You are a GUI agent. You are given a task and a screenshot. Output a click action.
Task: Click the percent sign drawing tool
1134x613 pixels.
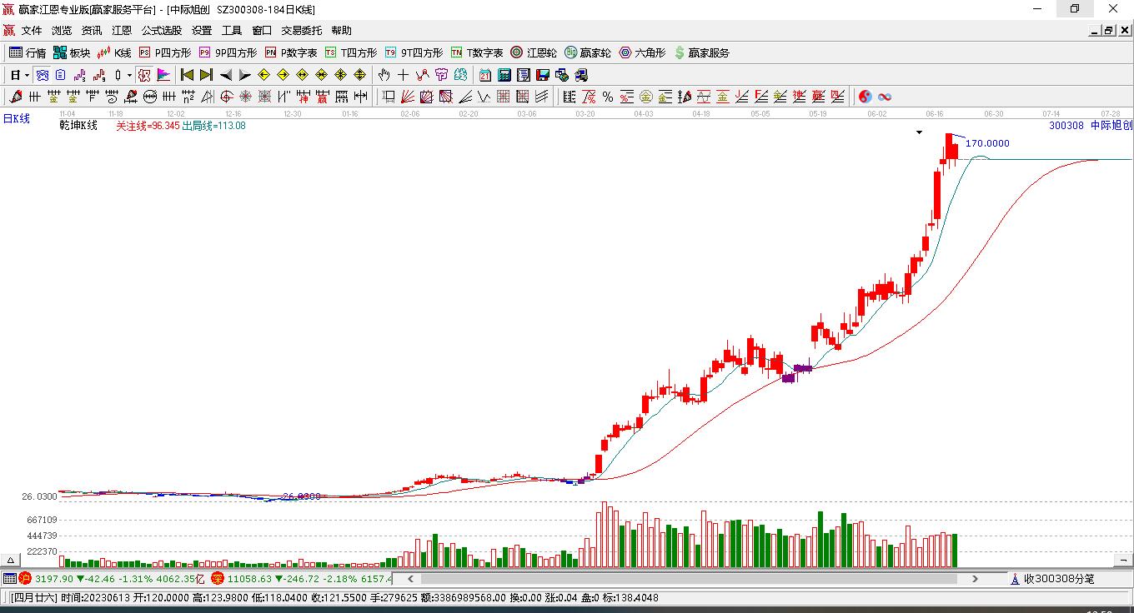[608, 97]
